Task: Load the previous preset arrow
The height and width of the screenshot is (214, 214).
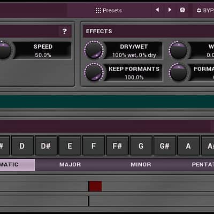Action: pyautogui.click(x=157, y=10)
